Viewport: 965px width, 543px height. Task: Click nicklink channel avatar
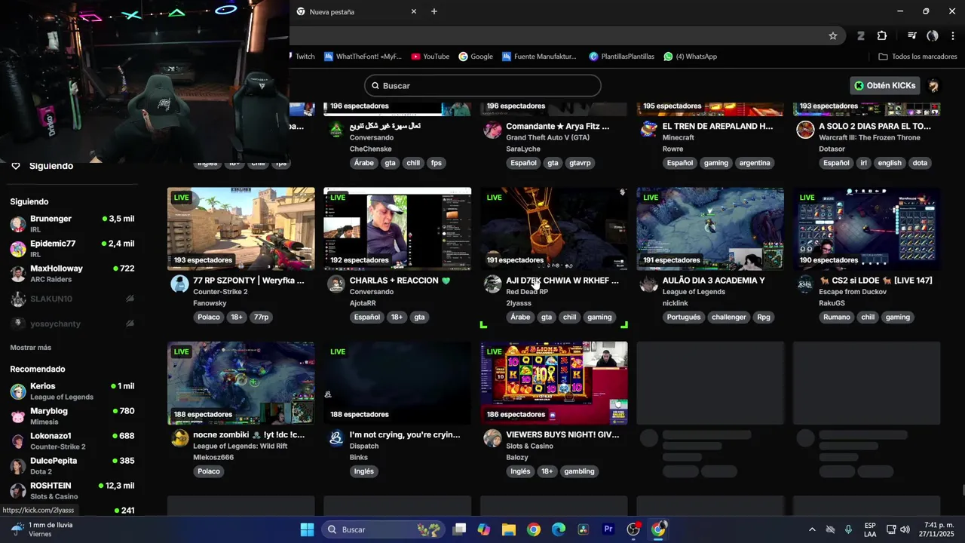[649, 284]
